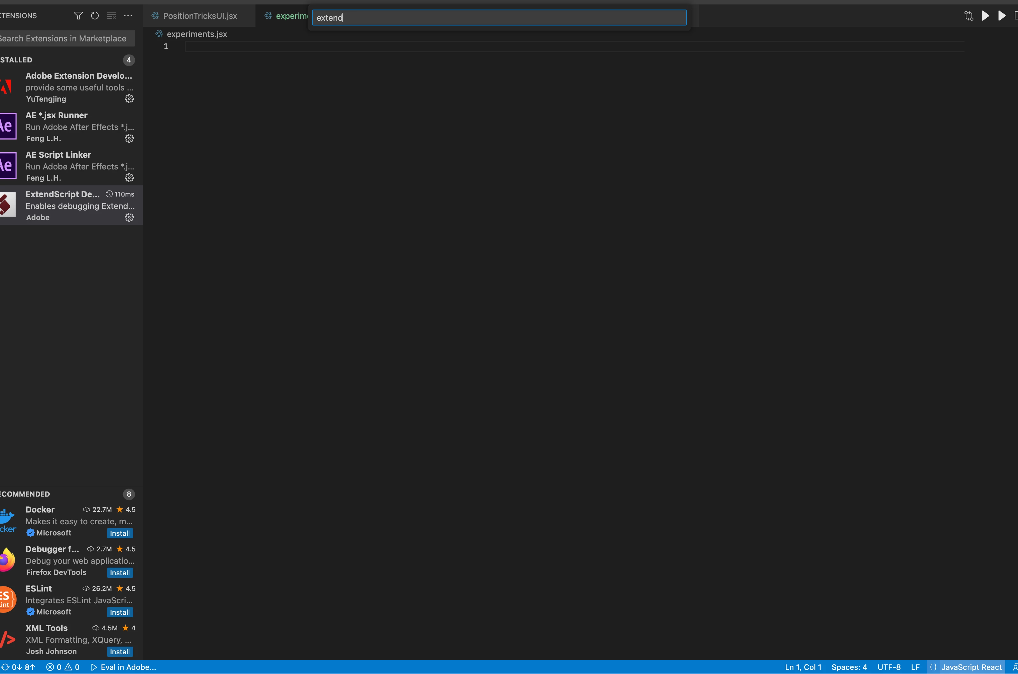Open the changes compare icon in the editor toolbar
The width and height of the screenshot is (1018, 674).
pos(969,16)
